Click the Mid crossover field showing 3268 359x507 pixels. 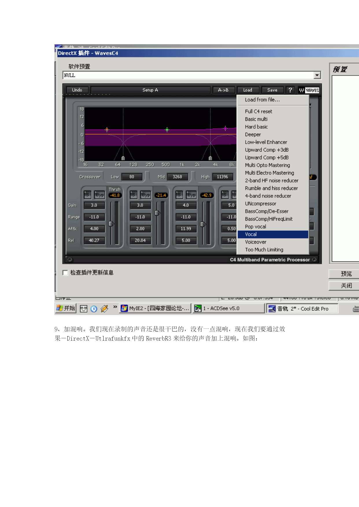(178, 177)
